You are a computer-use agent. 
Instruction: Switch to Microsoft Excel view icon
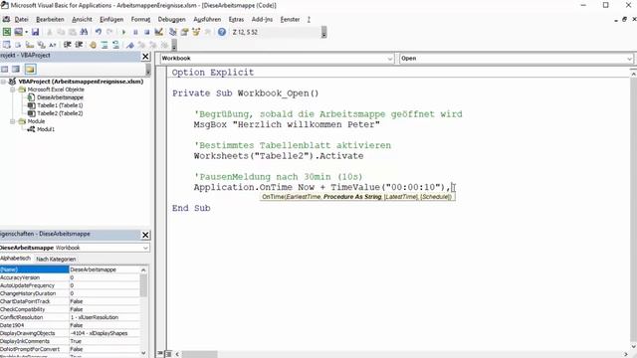point(7,32)
